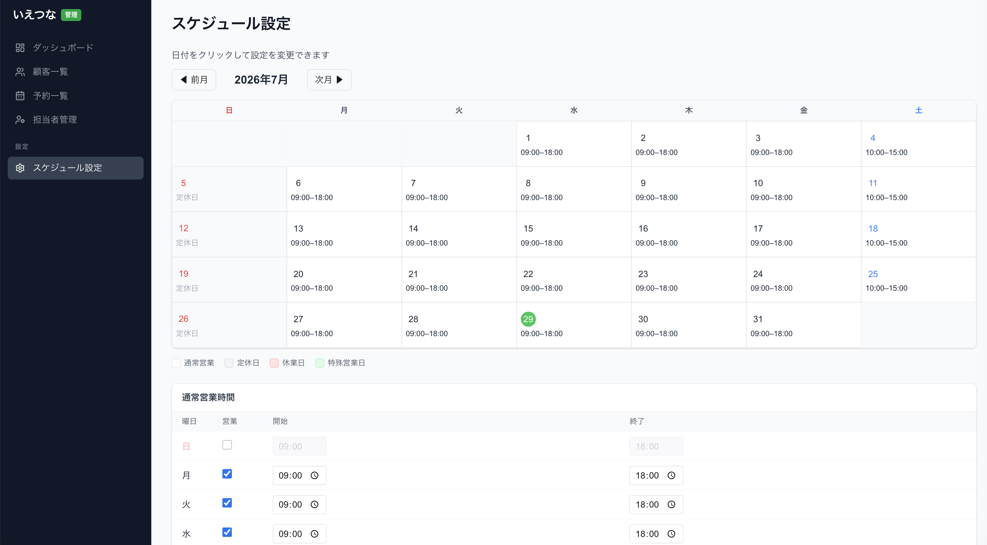Click the 定休日 legend swatch
This screenshot has width=987, height=545.
(229, 363)
